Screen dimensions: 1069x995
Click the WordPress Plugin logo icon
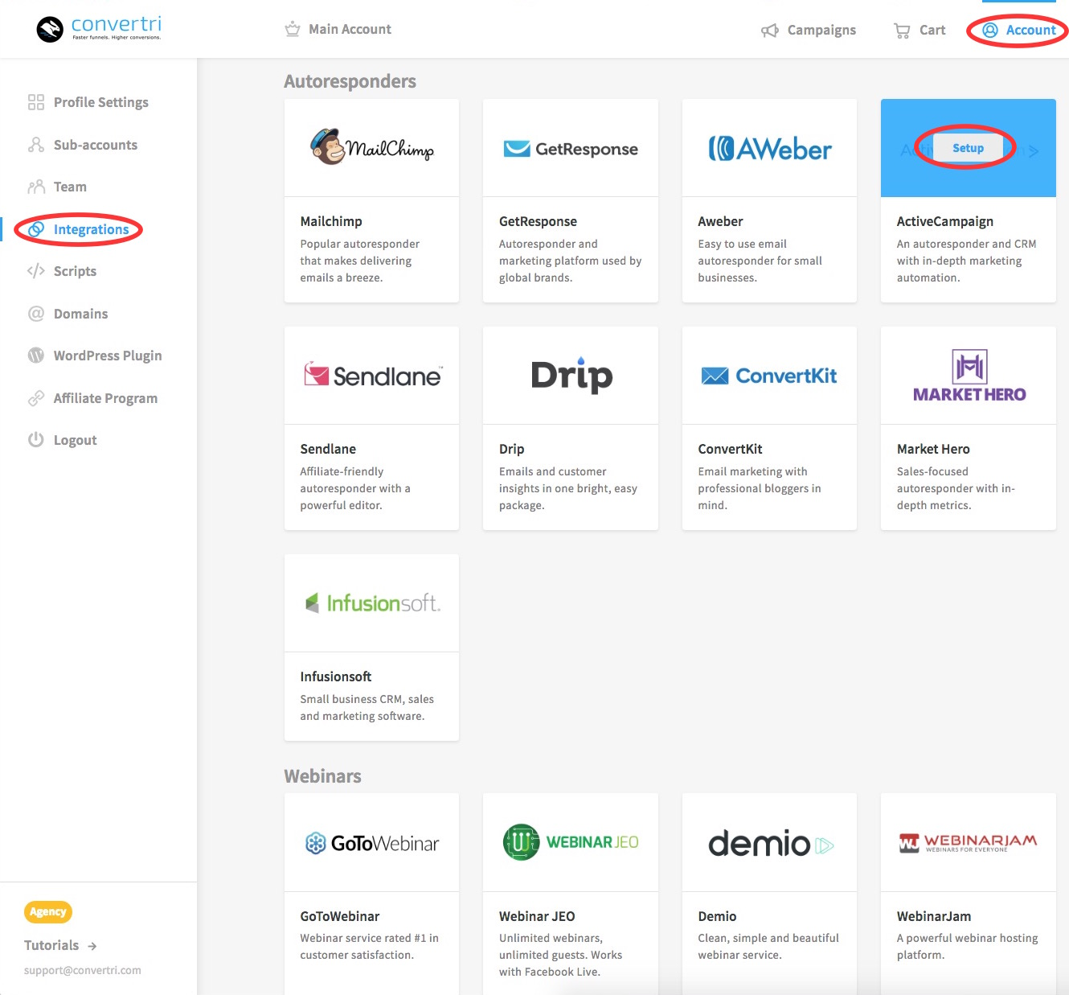pyautogui.click(x=36, y=356)
